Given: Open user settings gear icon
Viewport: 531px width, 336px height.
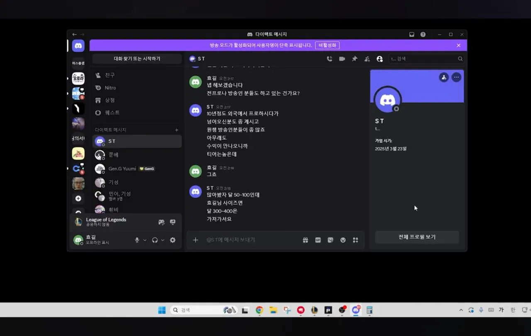Looking at the screenshot, I should coord(173,240).
